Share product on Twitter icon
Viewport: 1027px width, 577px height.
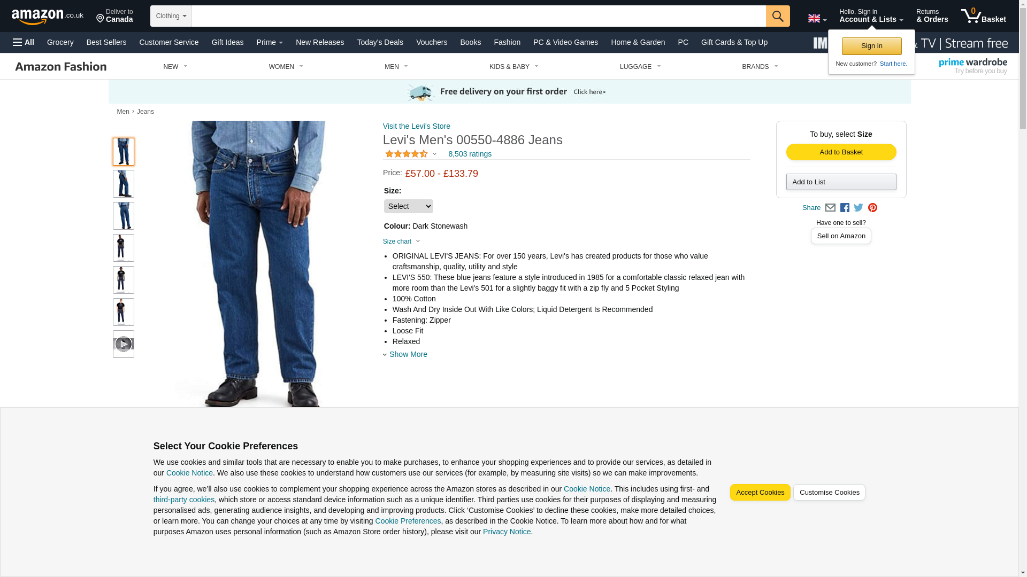point(859,208)
